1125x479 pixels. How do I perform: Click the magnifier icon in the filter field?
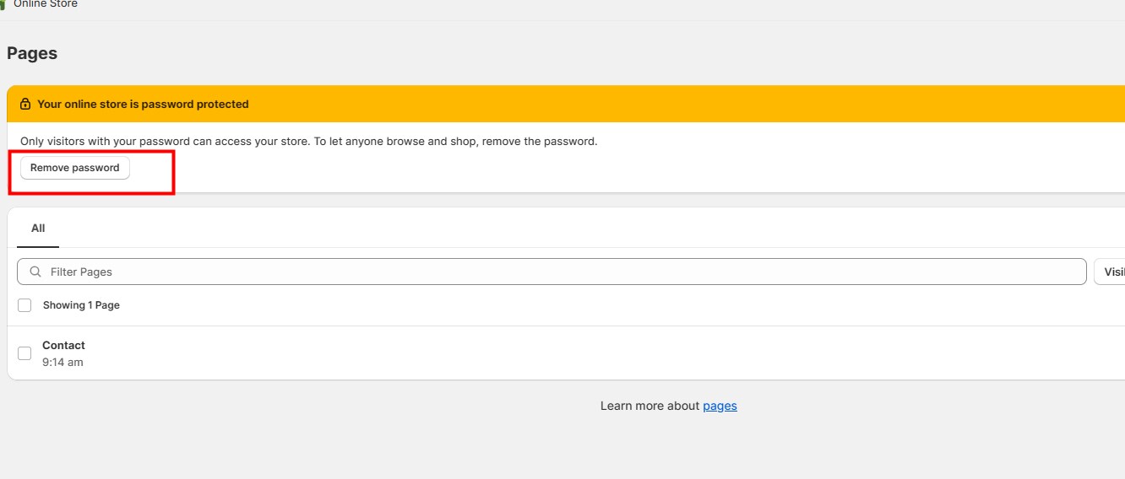(x=35, y=272)
